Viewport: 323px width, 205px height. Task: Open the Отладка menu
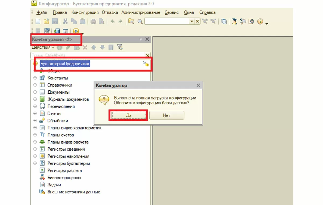[110, 12]
